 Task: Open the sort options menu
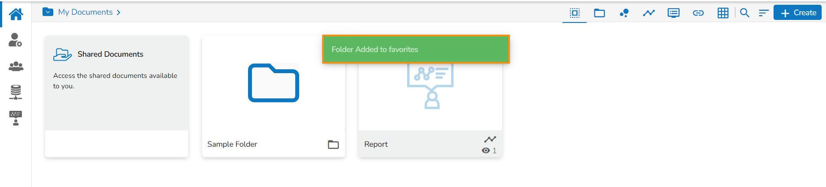pyautogui.click(x=764, y=13)
